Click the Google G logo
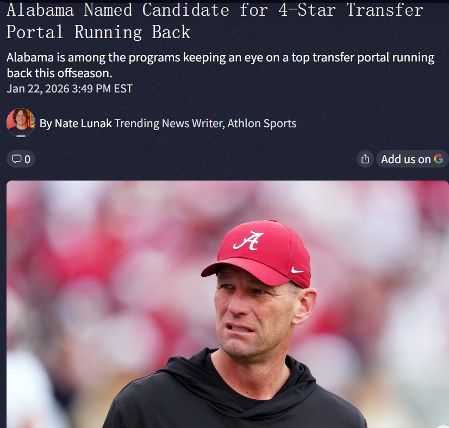This screenshot has height=428, width=449. (x=439, y=159)
